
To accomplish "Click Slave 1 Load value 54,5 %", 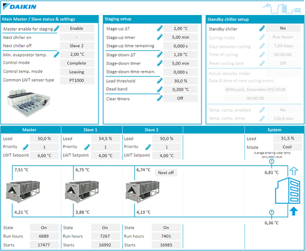I will pos(105,139).
